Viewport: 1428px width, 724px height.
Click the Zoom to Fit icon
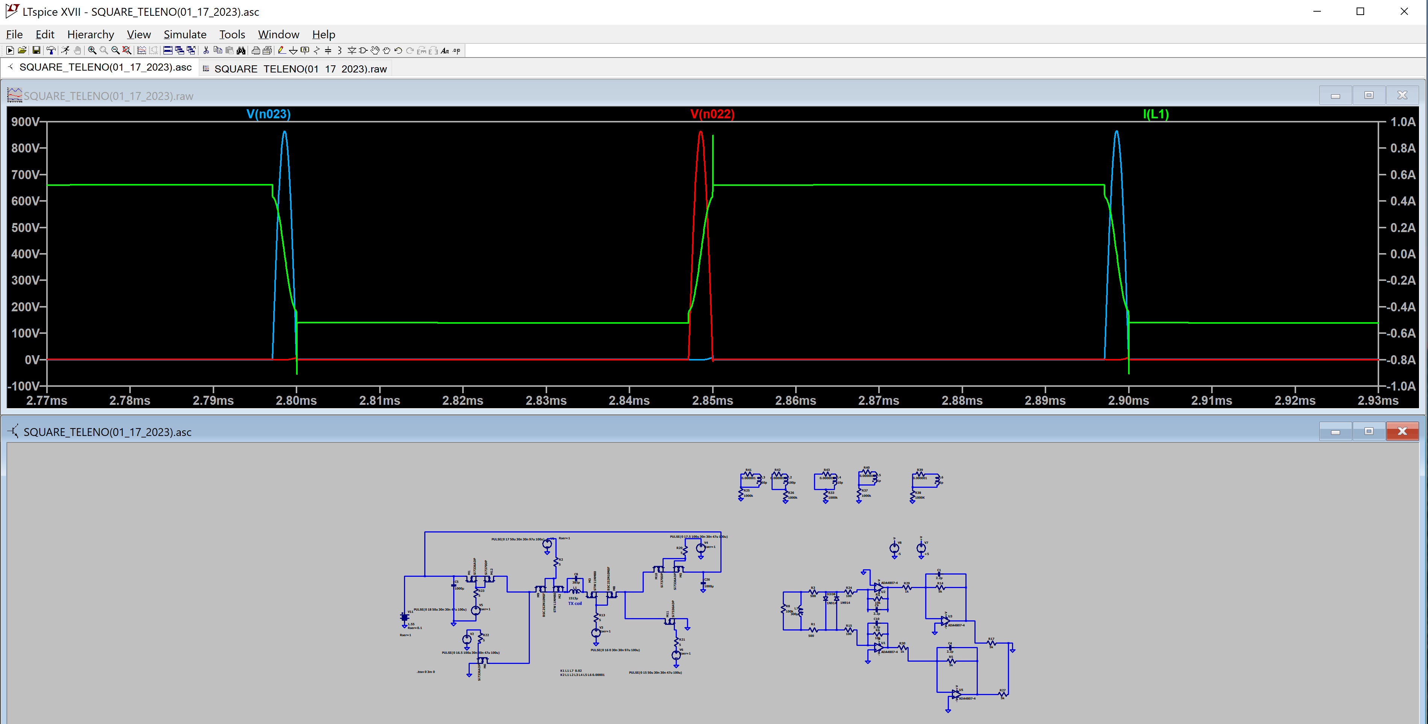(127, 50)
